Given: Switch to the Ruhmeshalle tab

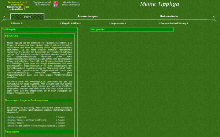Looking at the screenshot, I should coord(169,16).
